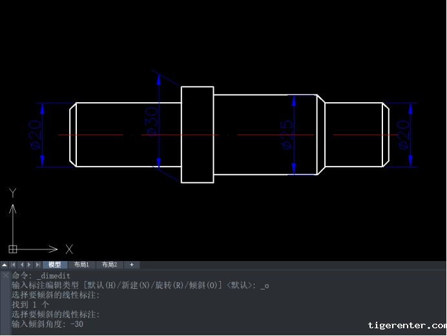
Task: Click the previous-layout navigation arrow
Action: pyautogui.click(x=21, y=265)
